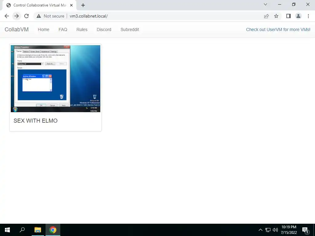The width and height of the screenshot is (315, 236).
Task: Open the volume tray icon
Action: tap(275, 230)
